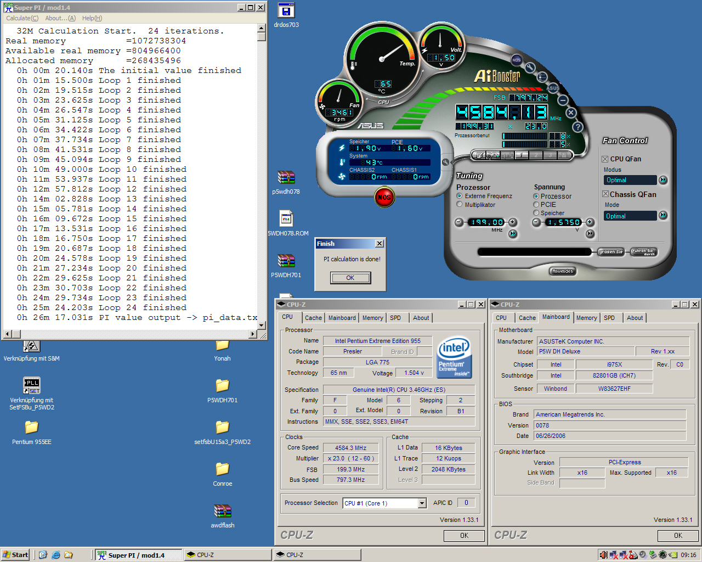The height and width of the screenshot is (562, 702).
Task: Increase external frequency with the plus button
Action: pos(513,222)
